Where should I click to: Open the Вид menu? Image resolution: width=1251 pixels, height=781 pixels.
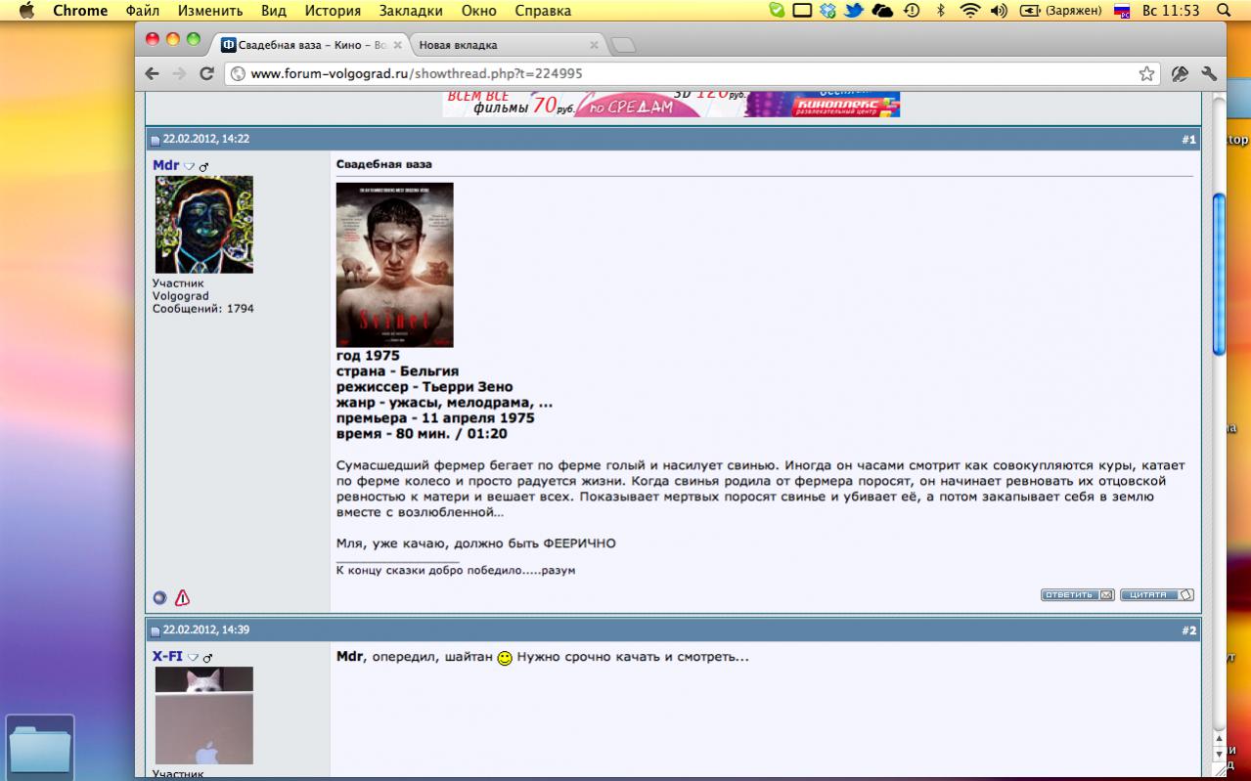(x=274, y=11)
